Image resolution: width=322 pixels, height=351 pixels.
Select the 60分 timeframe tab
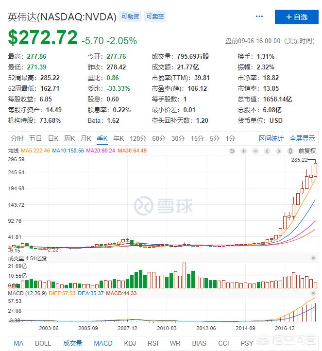159,138
